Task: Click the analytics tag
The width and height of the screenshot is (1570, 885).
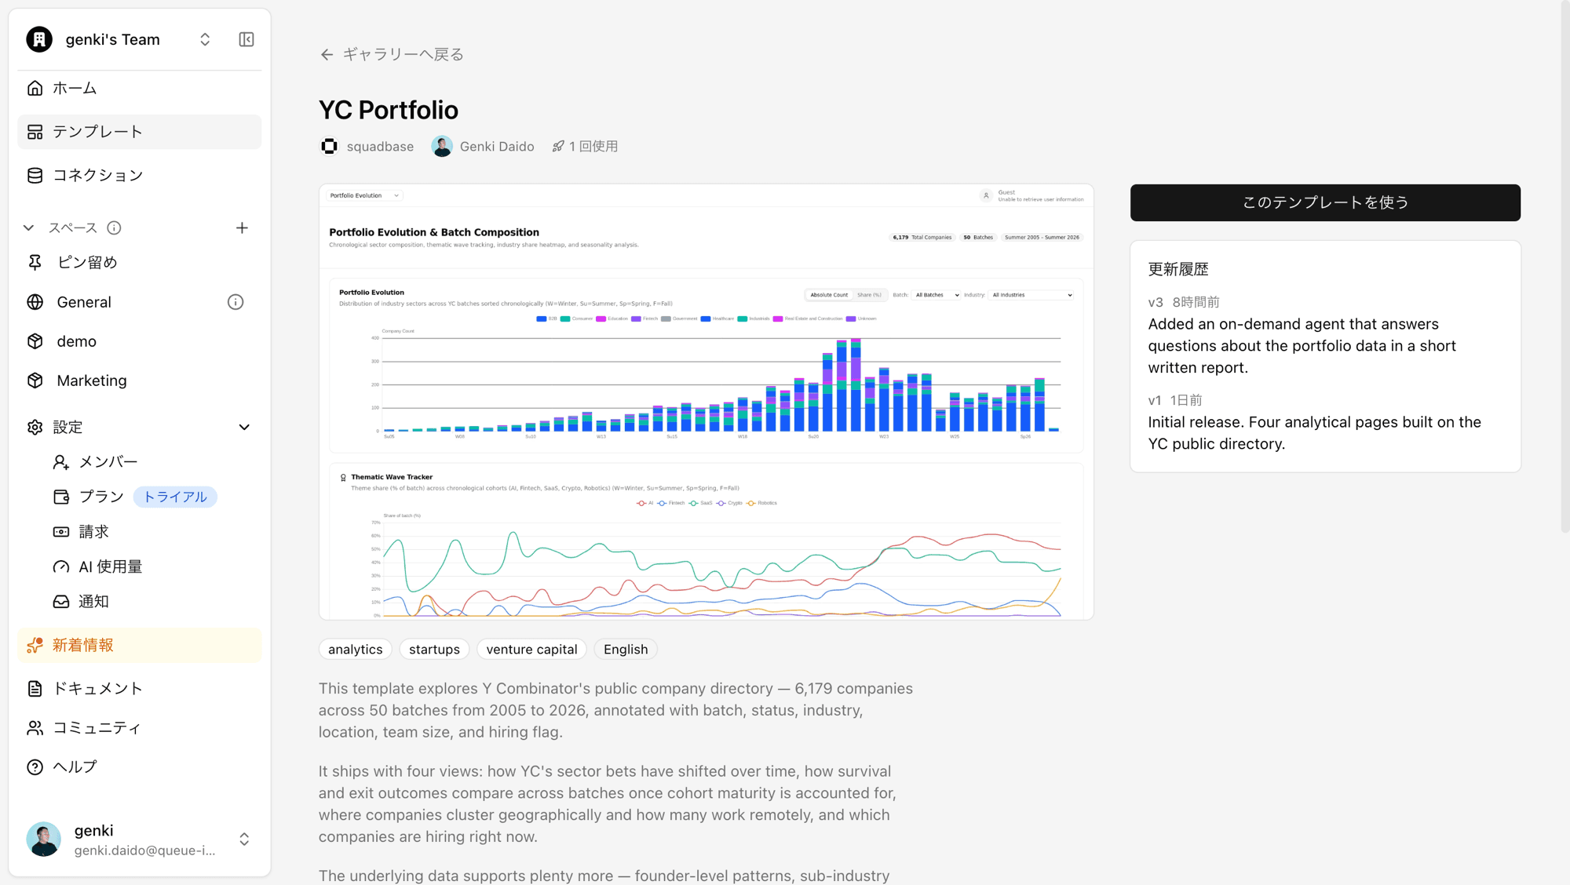Action: point(356,650)
